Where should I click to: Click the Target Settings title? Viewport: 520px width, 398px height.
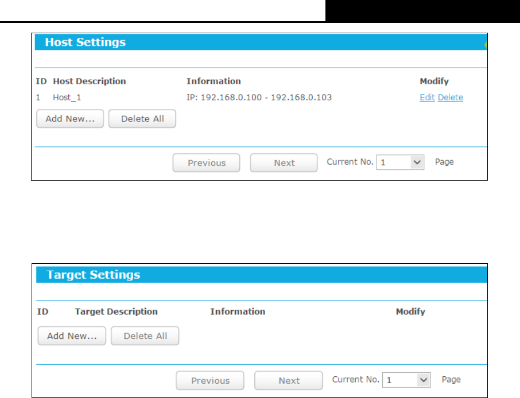pos(93,275)
